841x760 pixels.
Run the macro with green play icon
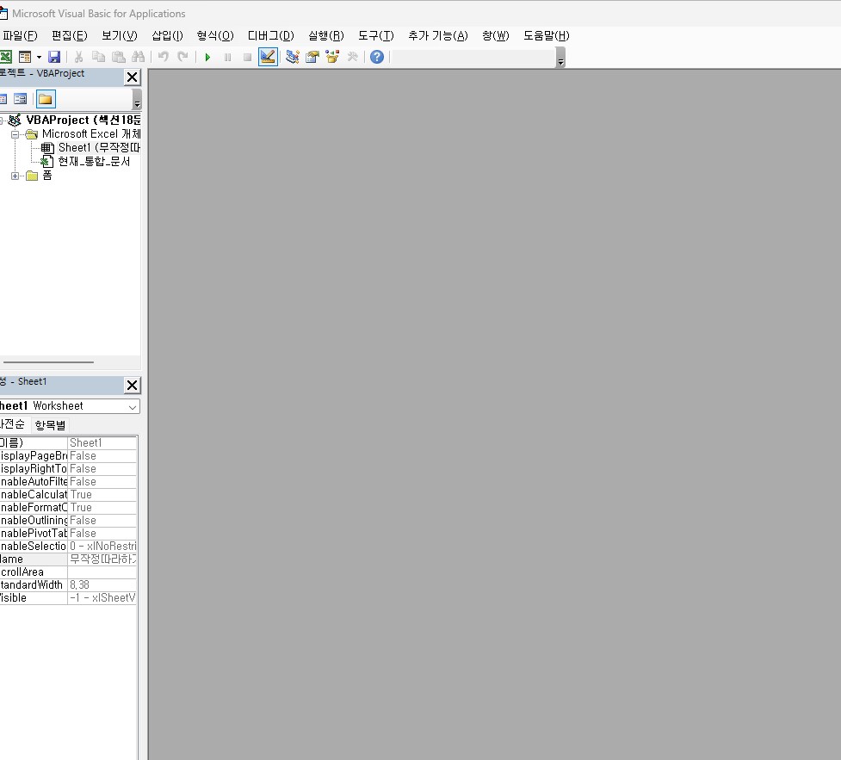pos(207,57)
